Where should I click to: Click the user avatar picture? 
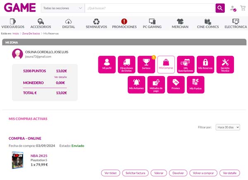[x=17, y=54]
